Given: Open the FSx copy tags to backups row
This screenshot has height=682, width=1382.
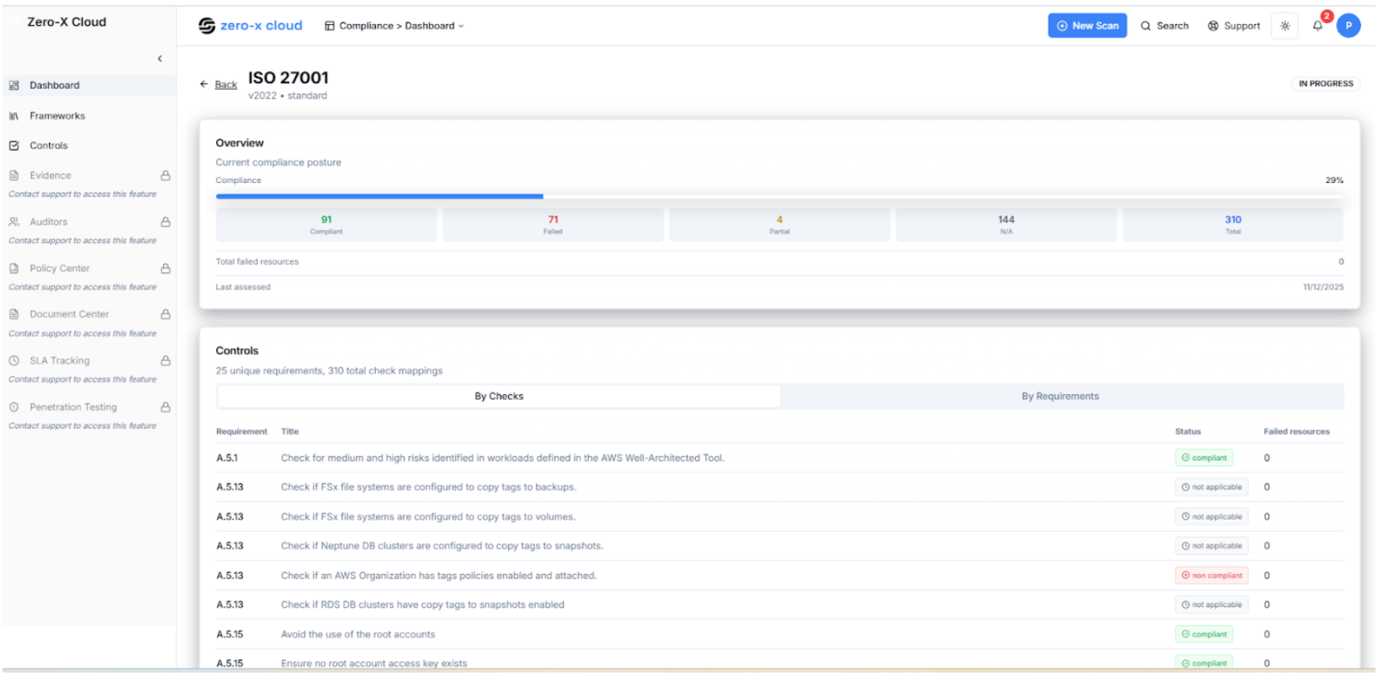Looking at the screenshot, I should coord(779,487).
